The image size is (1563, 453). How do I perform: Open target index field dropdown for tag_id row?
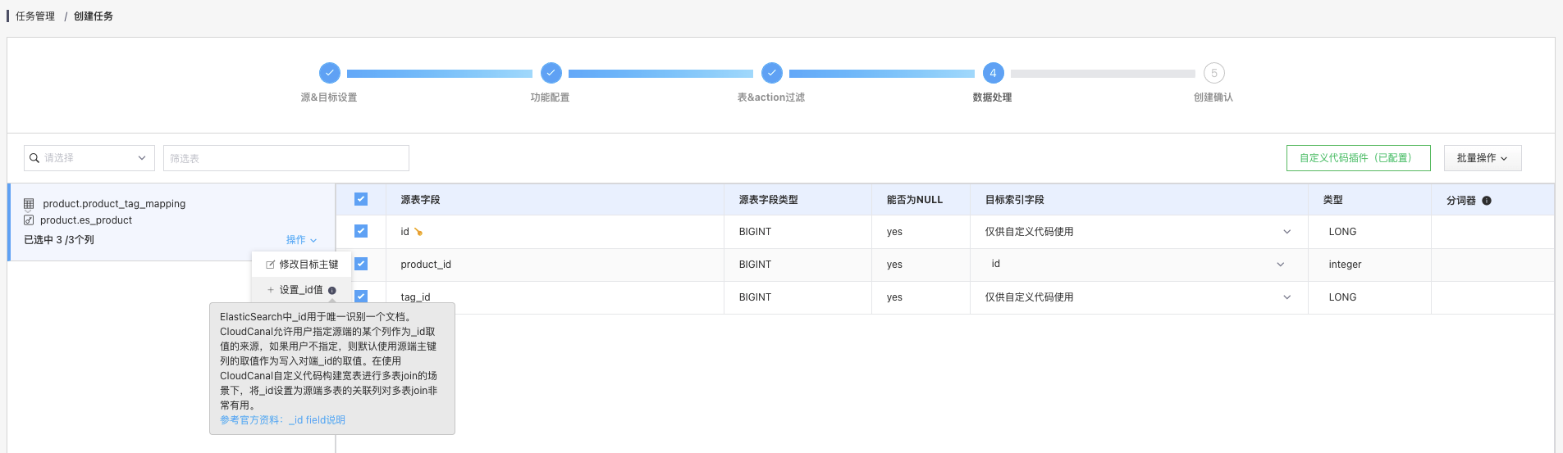pos(1138,297)
